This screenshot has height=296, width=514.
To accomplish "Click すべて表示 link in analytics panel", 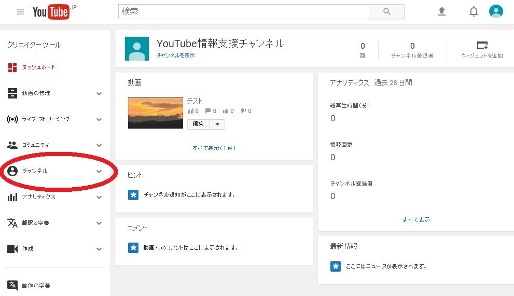I will (416, 219).
